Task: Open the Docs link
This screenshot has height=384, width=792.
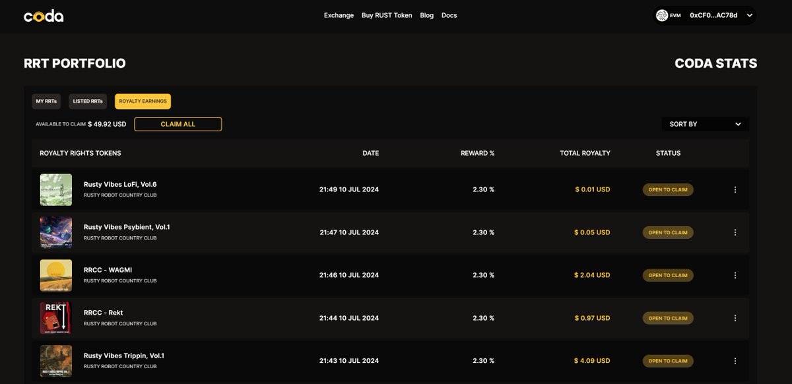Action: coord(449,15)
